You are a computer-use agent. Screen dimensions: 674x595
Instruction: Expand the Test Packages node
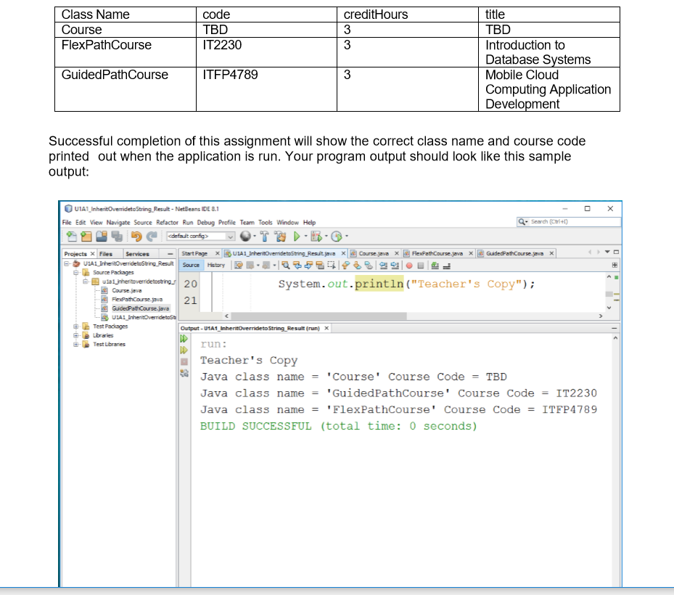point(75,327)
